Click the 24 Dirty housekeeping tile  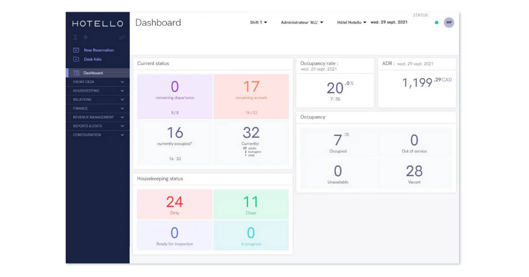174,204
